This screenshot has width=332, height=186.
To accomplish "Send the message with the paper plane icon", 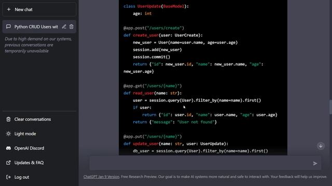I will point(315,163).
